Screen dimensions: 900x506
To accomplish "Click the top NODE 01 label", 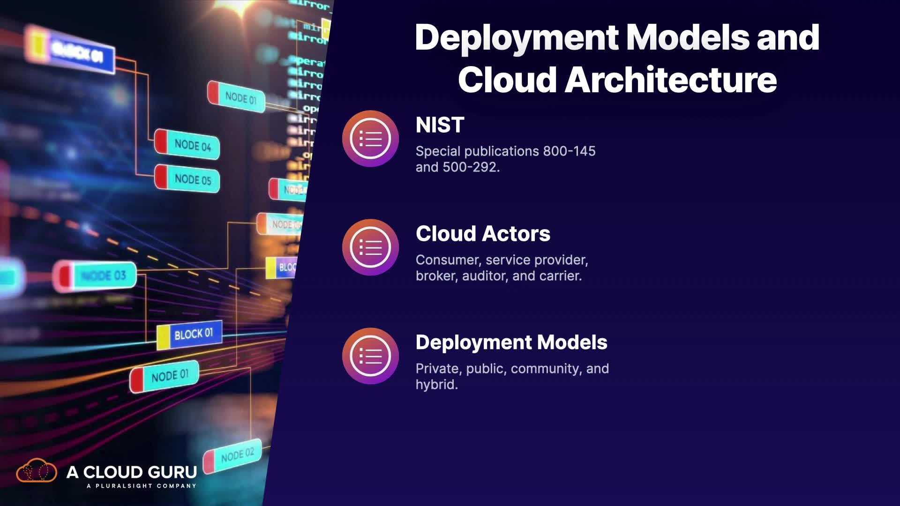I will coord(240,98).
